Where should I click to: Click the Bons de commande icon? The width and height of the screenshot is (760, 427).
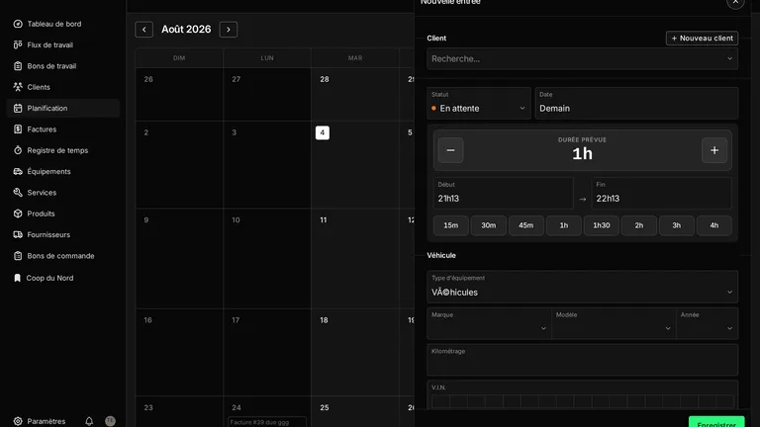click(18, 256)
